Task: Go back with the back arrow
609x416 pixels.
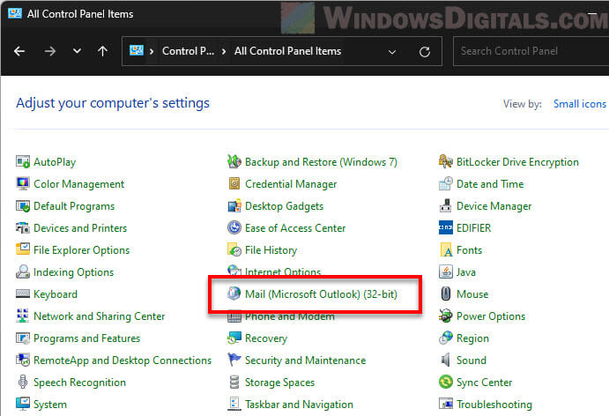Action: 19,51
